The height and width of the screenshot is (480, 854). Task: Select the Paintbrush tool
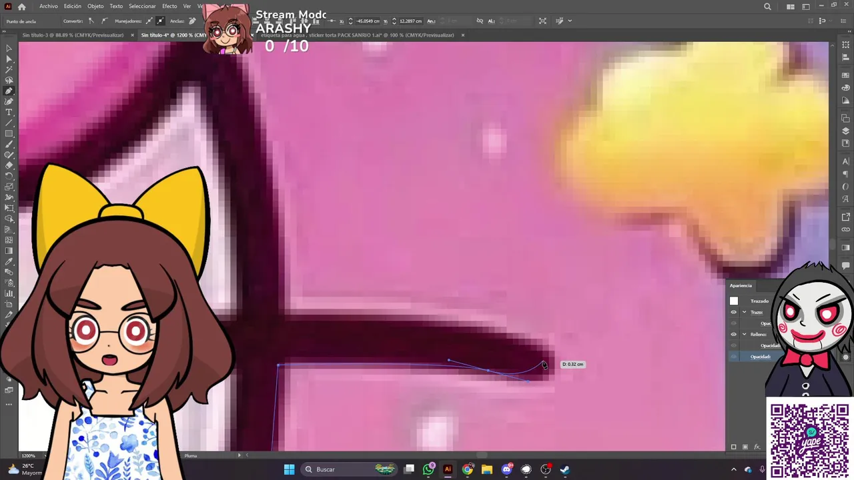pyautogui.click(x=9, y=145)
